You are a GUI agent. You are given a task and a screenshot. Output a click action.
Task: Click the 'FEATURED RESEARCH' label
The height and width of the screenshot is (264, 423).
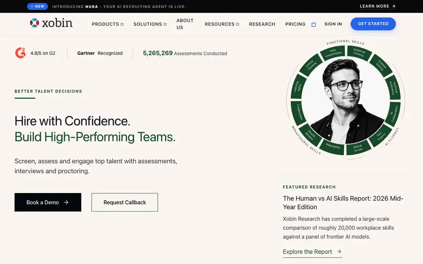(309, 187)
